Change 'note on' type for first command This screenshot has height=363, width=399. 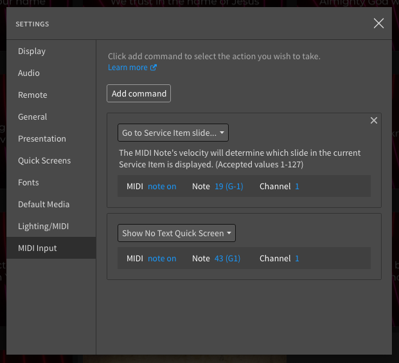[x=162, y=187]
